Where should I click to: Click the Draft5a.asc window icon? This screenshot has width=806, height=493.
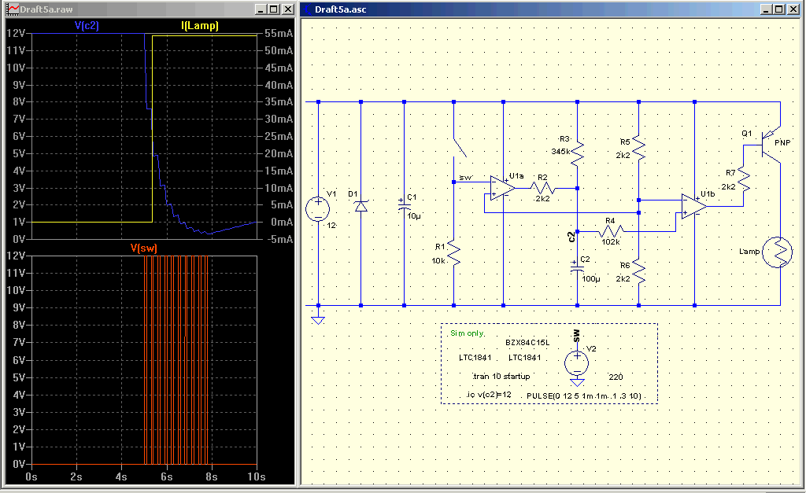(308, 9)
